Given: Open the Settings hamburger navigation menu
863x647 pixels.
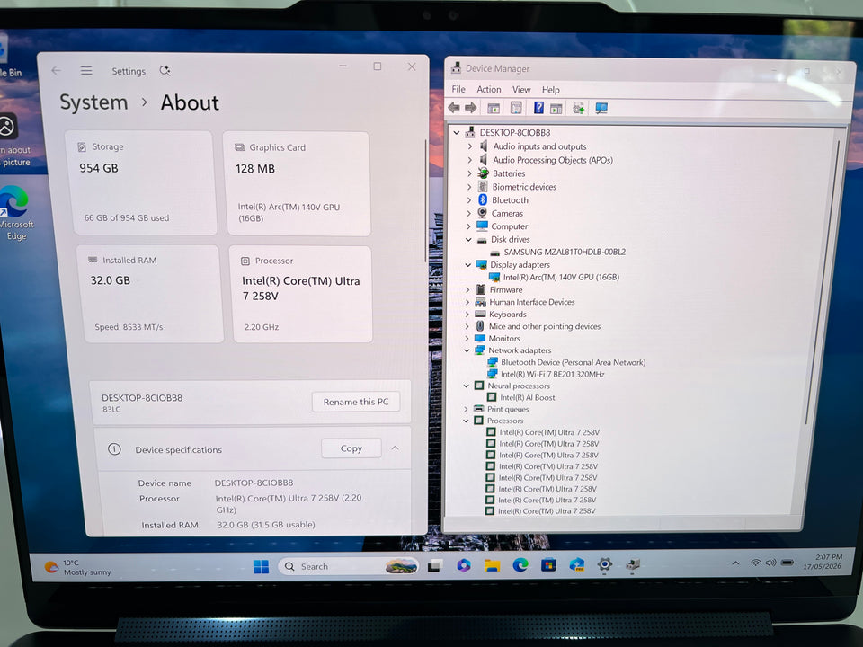Looking at the screenshot, I should coord(86,70).
